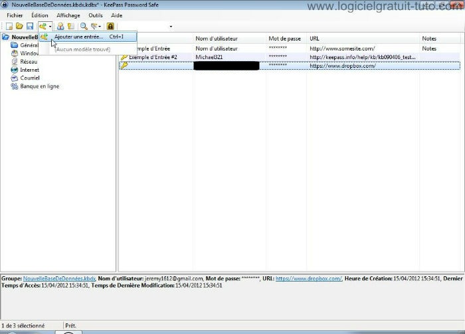Screen dimensions: 465x334
Task: Click the New database toolbar icon
Action: click(9, 27)
